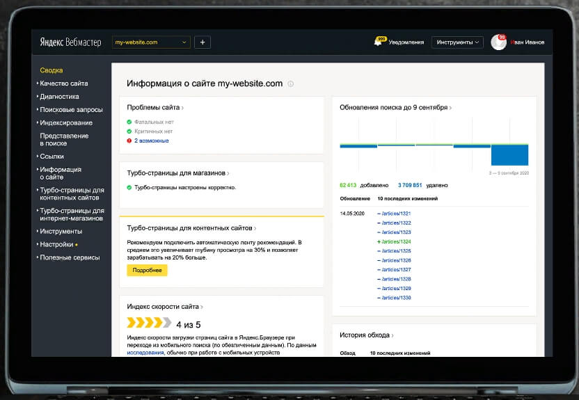Open the 2 возможные link
Screen dimensions: 579x400
click(x=152, y=141)
